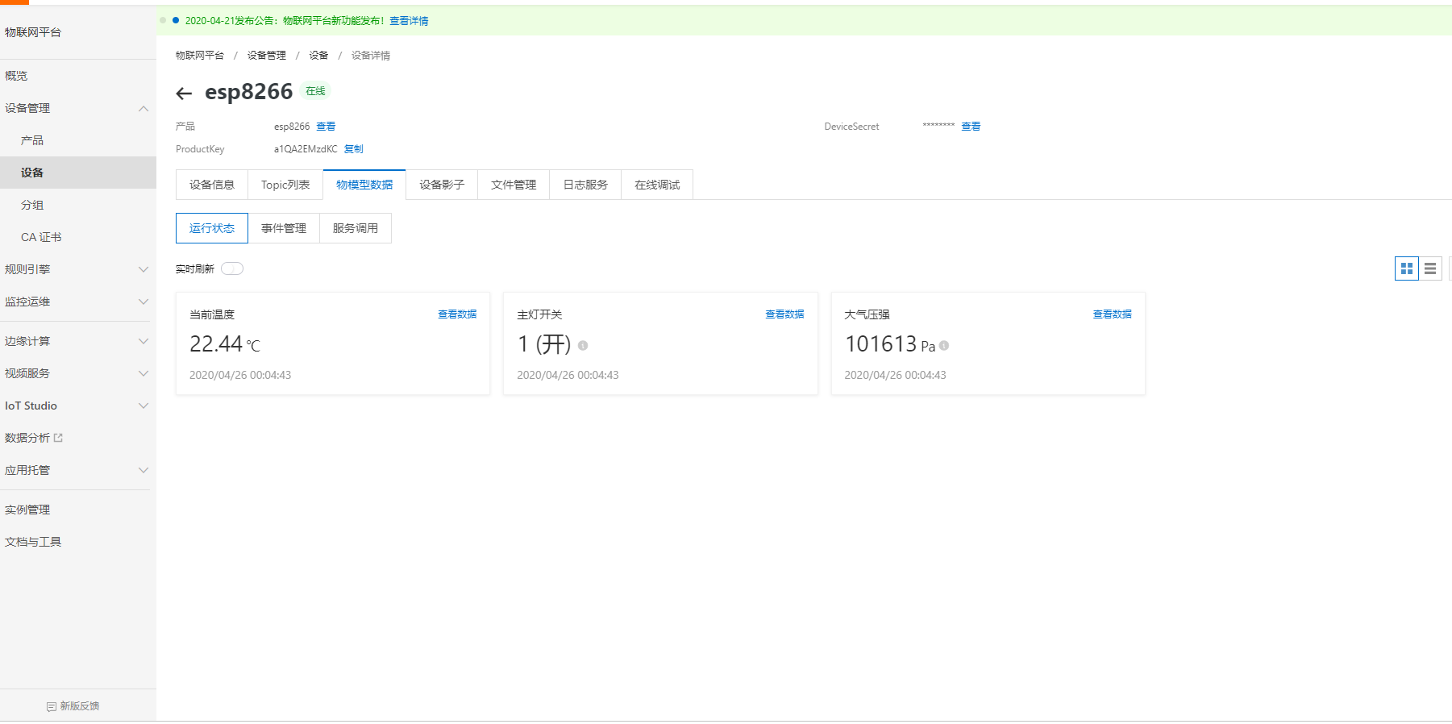Screen dimensions: 1452x724
Task: Open the 在线调试 tab
Action: pyautogui.click(x=657, y=185)
